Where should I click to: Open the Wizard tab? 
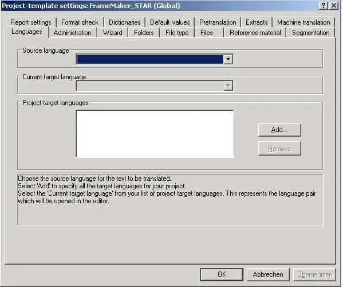coord(113,33)
